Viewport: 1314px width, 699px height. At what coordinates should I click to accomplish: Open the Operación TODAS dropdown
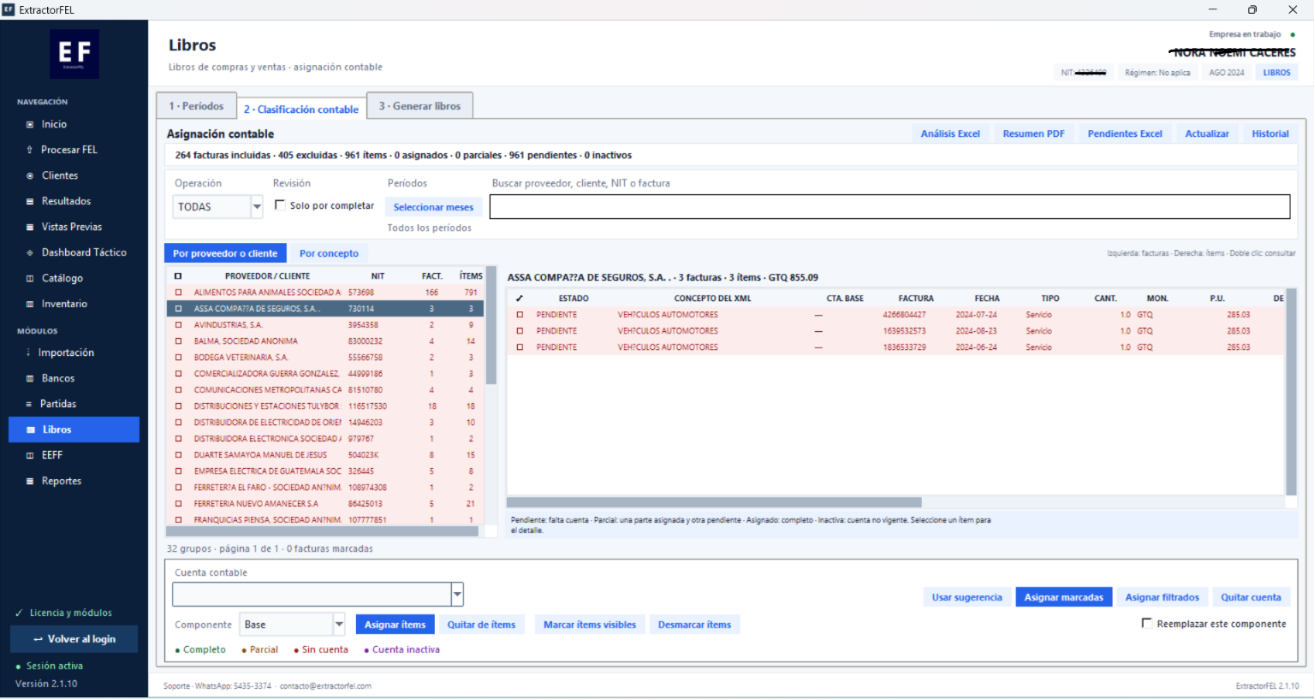tap(257, 206)
